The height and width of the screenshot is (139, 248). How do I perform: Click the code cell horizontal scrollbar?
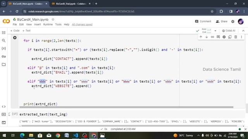tap(126, 107)
